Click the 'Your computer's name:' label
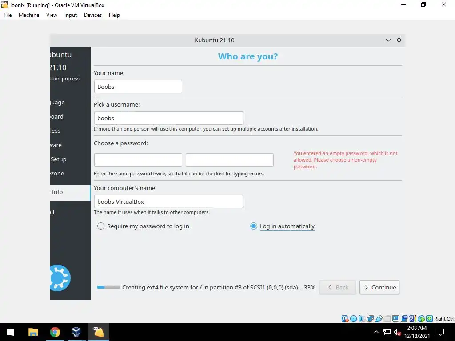This screenshot has height=341, width=455. 125,188
